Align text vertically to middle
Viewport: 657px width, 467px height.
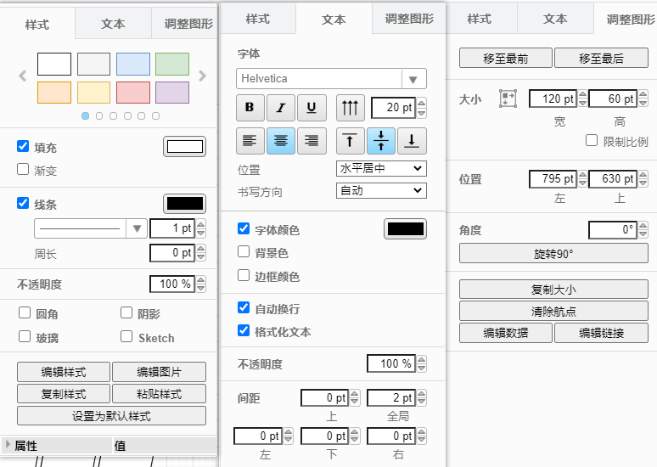381,141
